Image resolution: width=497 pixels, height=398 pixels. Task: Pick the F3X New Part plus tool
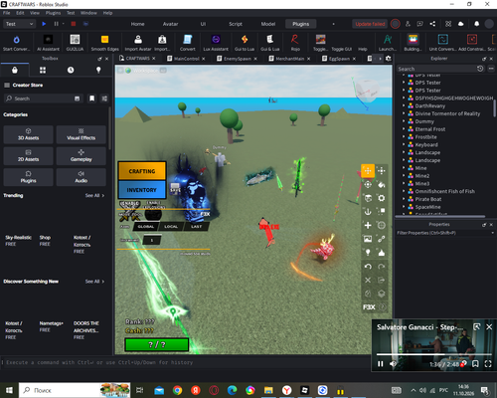click(x=368, y=225)
